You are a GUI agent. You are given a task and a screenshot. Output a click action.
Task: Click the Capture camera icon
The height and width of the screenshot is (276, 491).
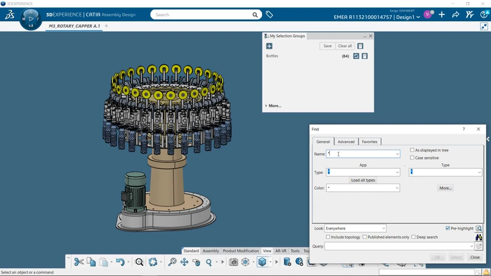click(x=233, y=262)
